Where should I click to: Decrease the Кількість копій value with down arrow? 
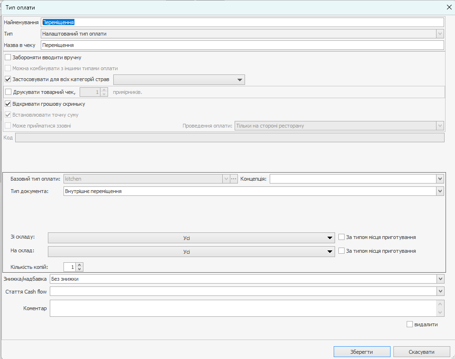tap(80, 269)
